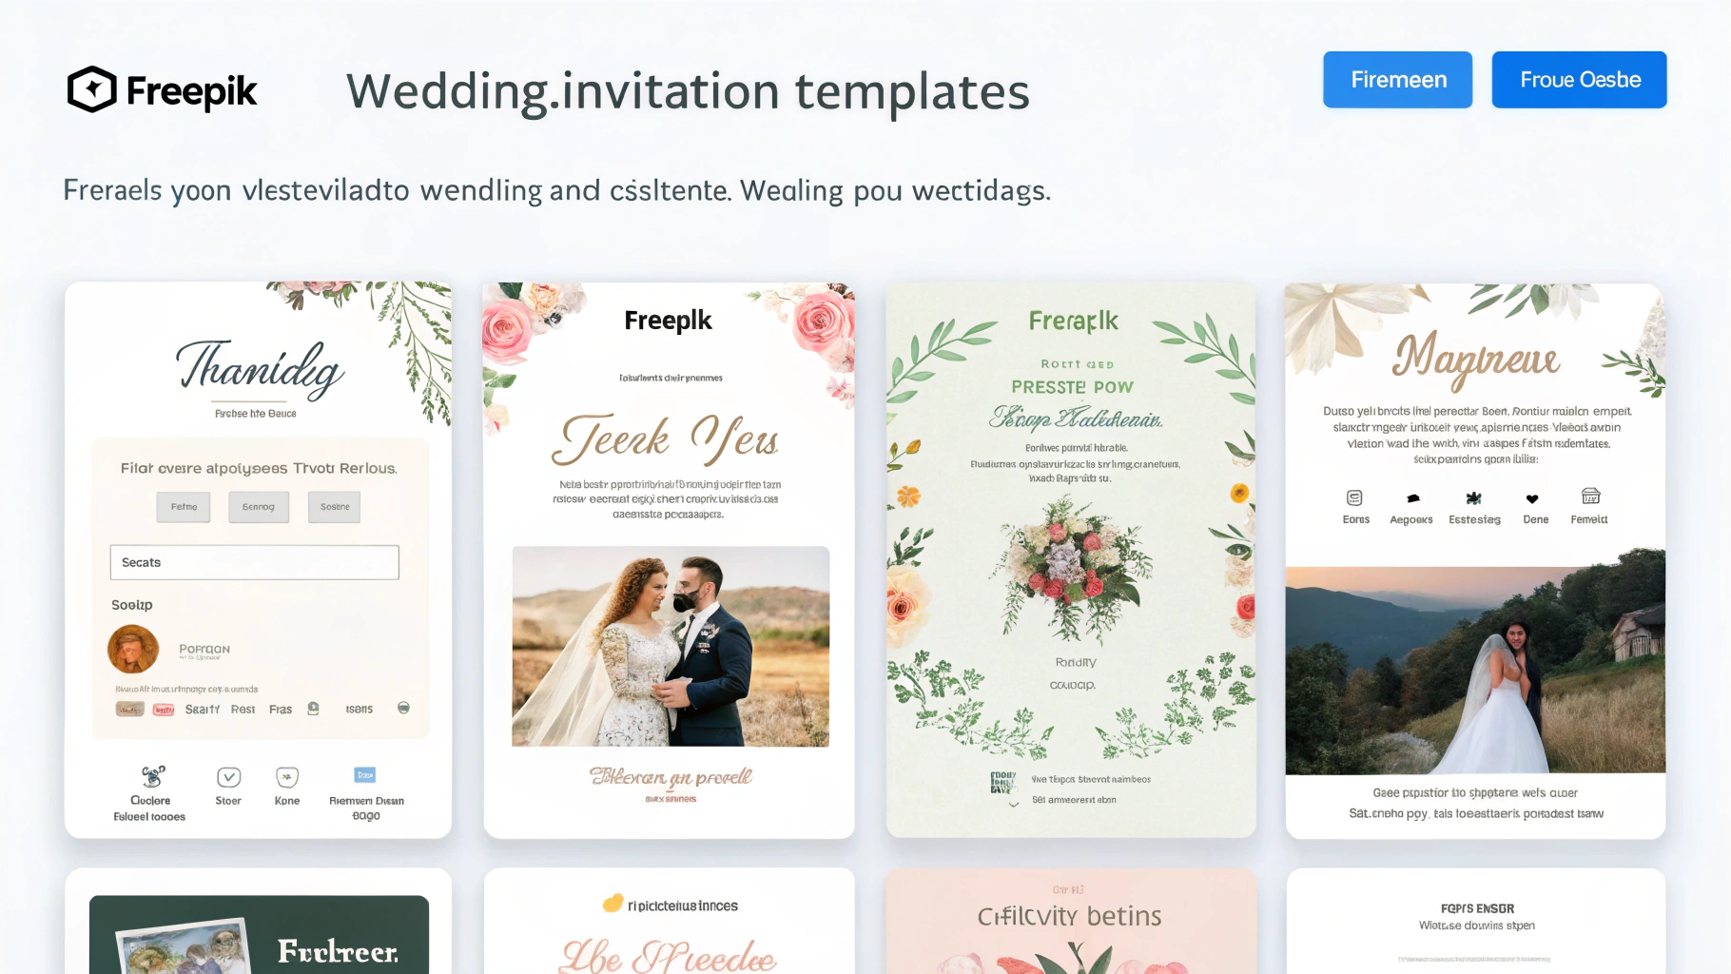Click the Magneue script title
The height and width of the screenshot is (974, 1731).
pos(1475,360)
